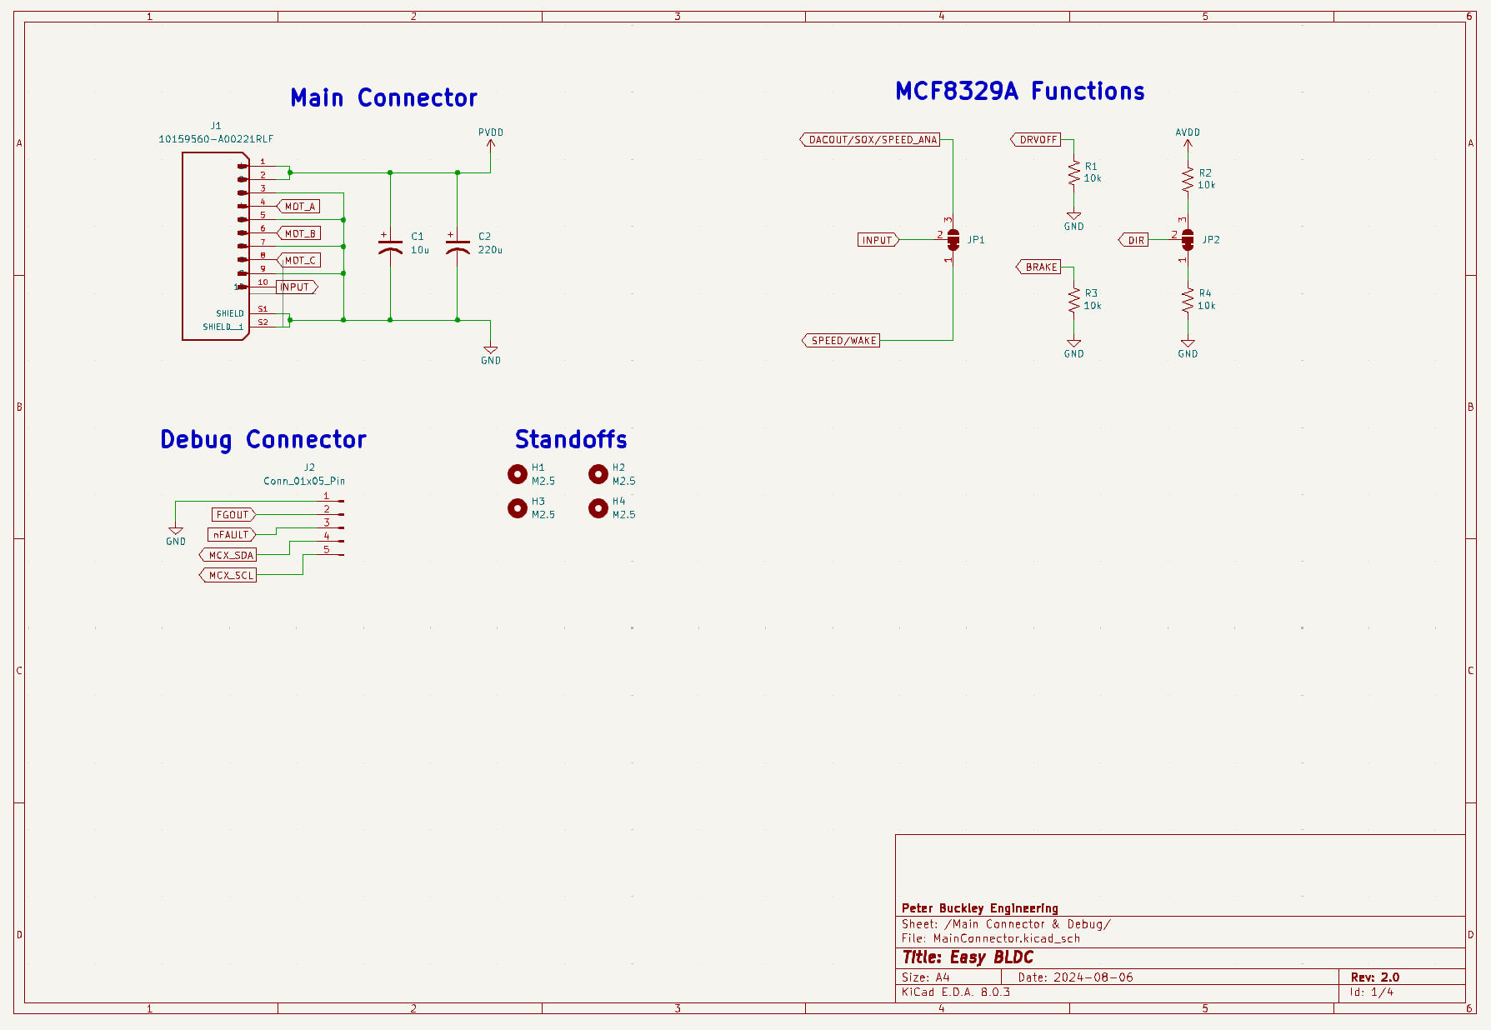Select capacitor C1 10u symbol
1491x1030 pixels.
pyautogui.click(x=390, y=247)
